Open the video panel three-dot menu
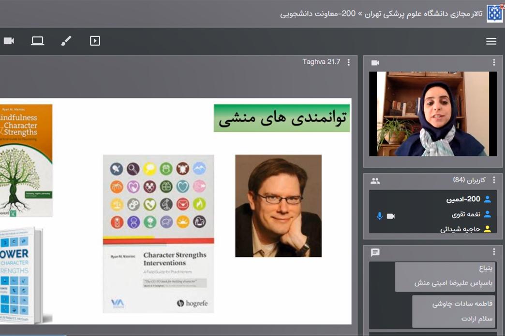The image size is (505, 336). [x=494, y=62]
